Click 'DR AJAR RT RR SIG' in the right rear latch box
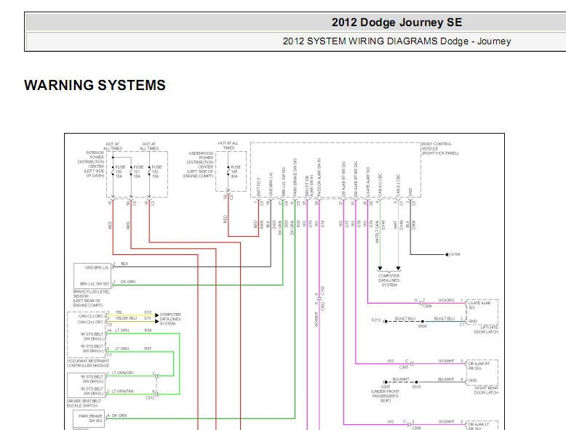 479,366
